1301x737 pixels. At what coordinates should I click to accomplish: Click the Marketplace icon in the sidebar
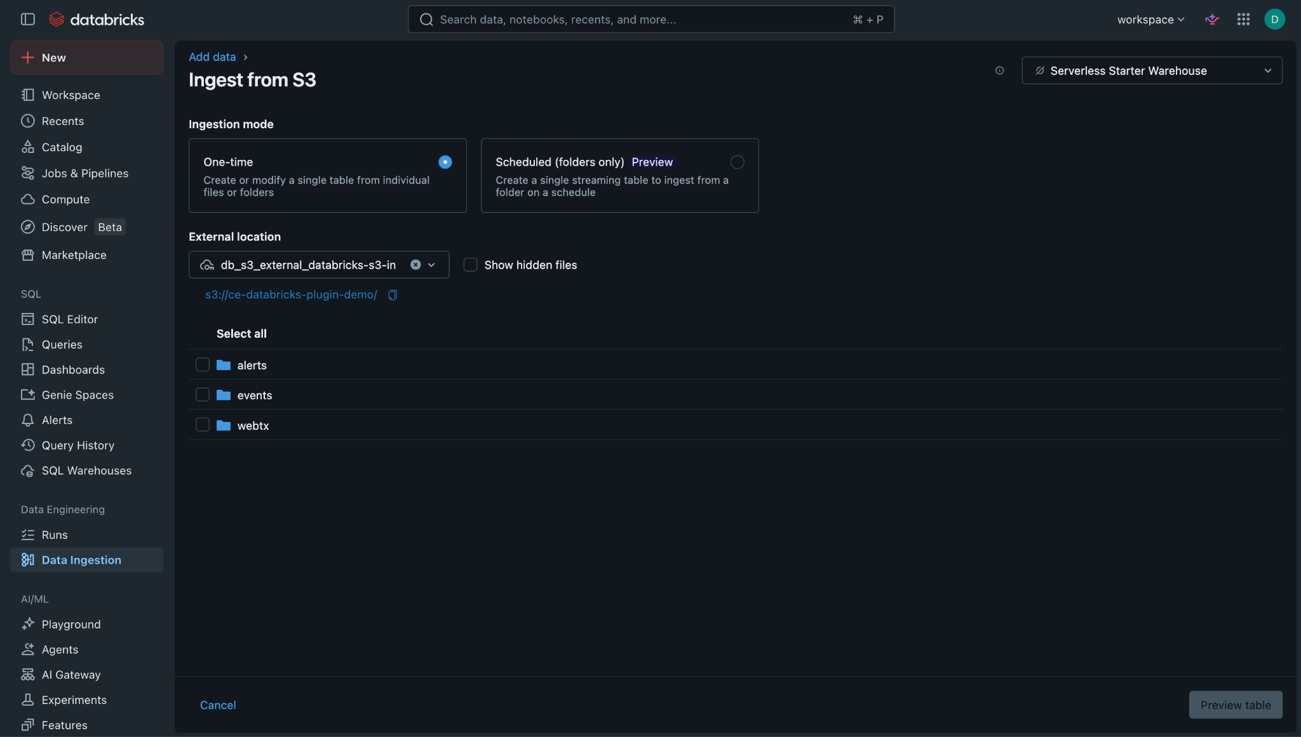point(27,255)
